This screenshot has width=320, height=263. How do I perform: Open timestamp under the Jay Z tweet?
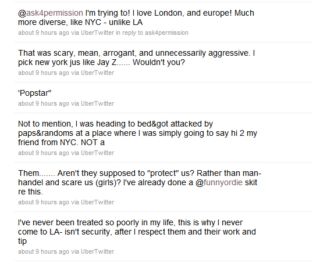click(44, 73)
